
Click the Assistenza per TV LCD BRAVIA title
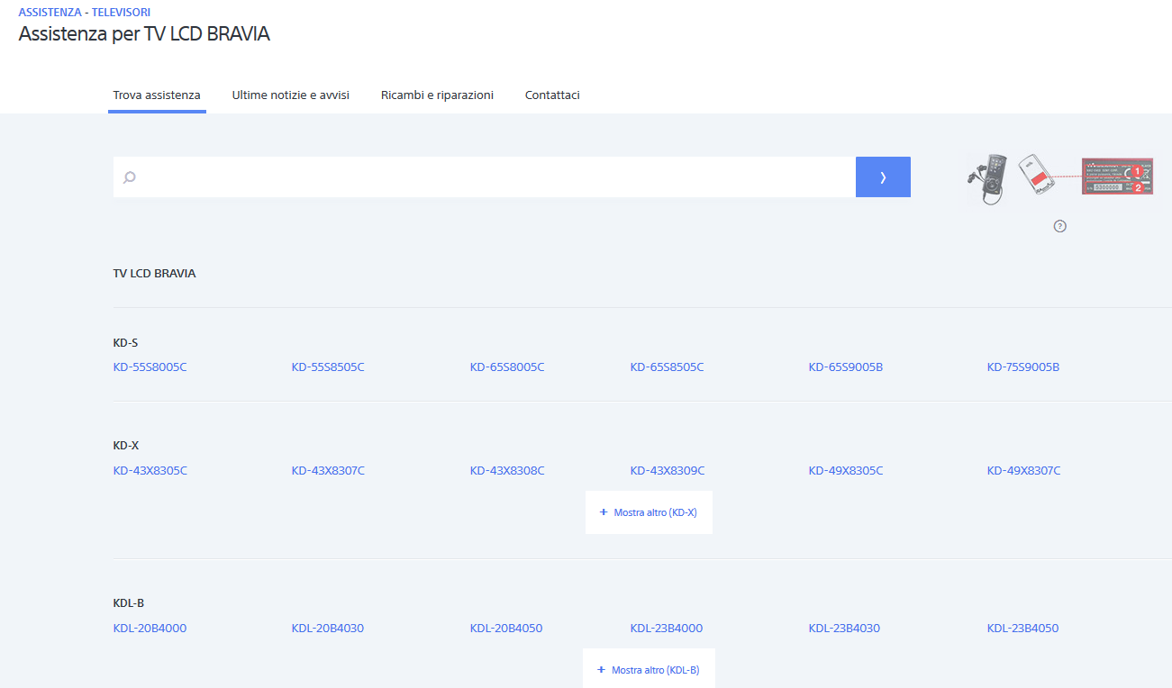pyautogui.click(x=144, y=35)
